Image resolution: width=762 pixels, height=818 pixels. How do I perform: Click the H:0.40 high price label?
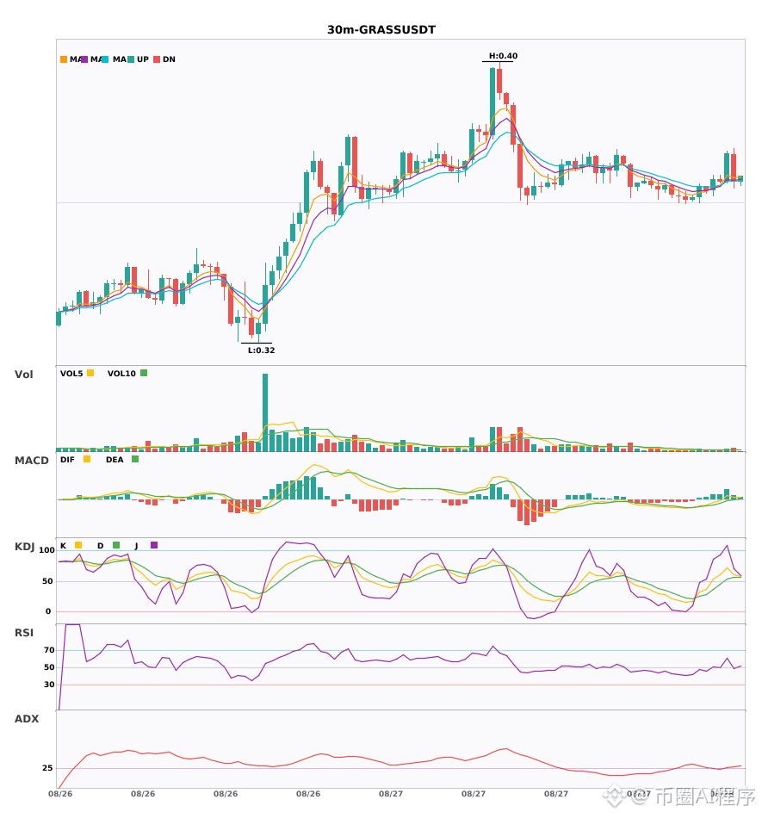504,56
